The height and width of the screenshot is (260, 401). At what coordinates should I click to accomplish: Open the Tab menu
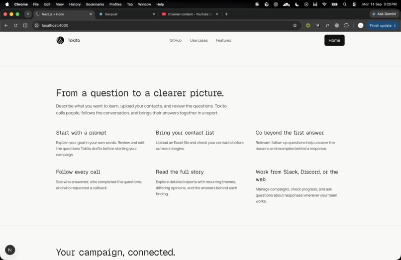tap(130, 4)
